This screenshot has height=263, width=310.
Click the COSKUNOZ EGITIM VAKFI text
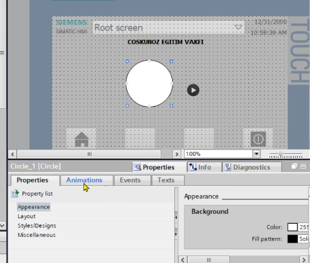166,42
